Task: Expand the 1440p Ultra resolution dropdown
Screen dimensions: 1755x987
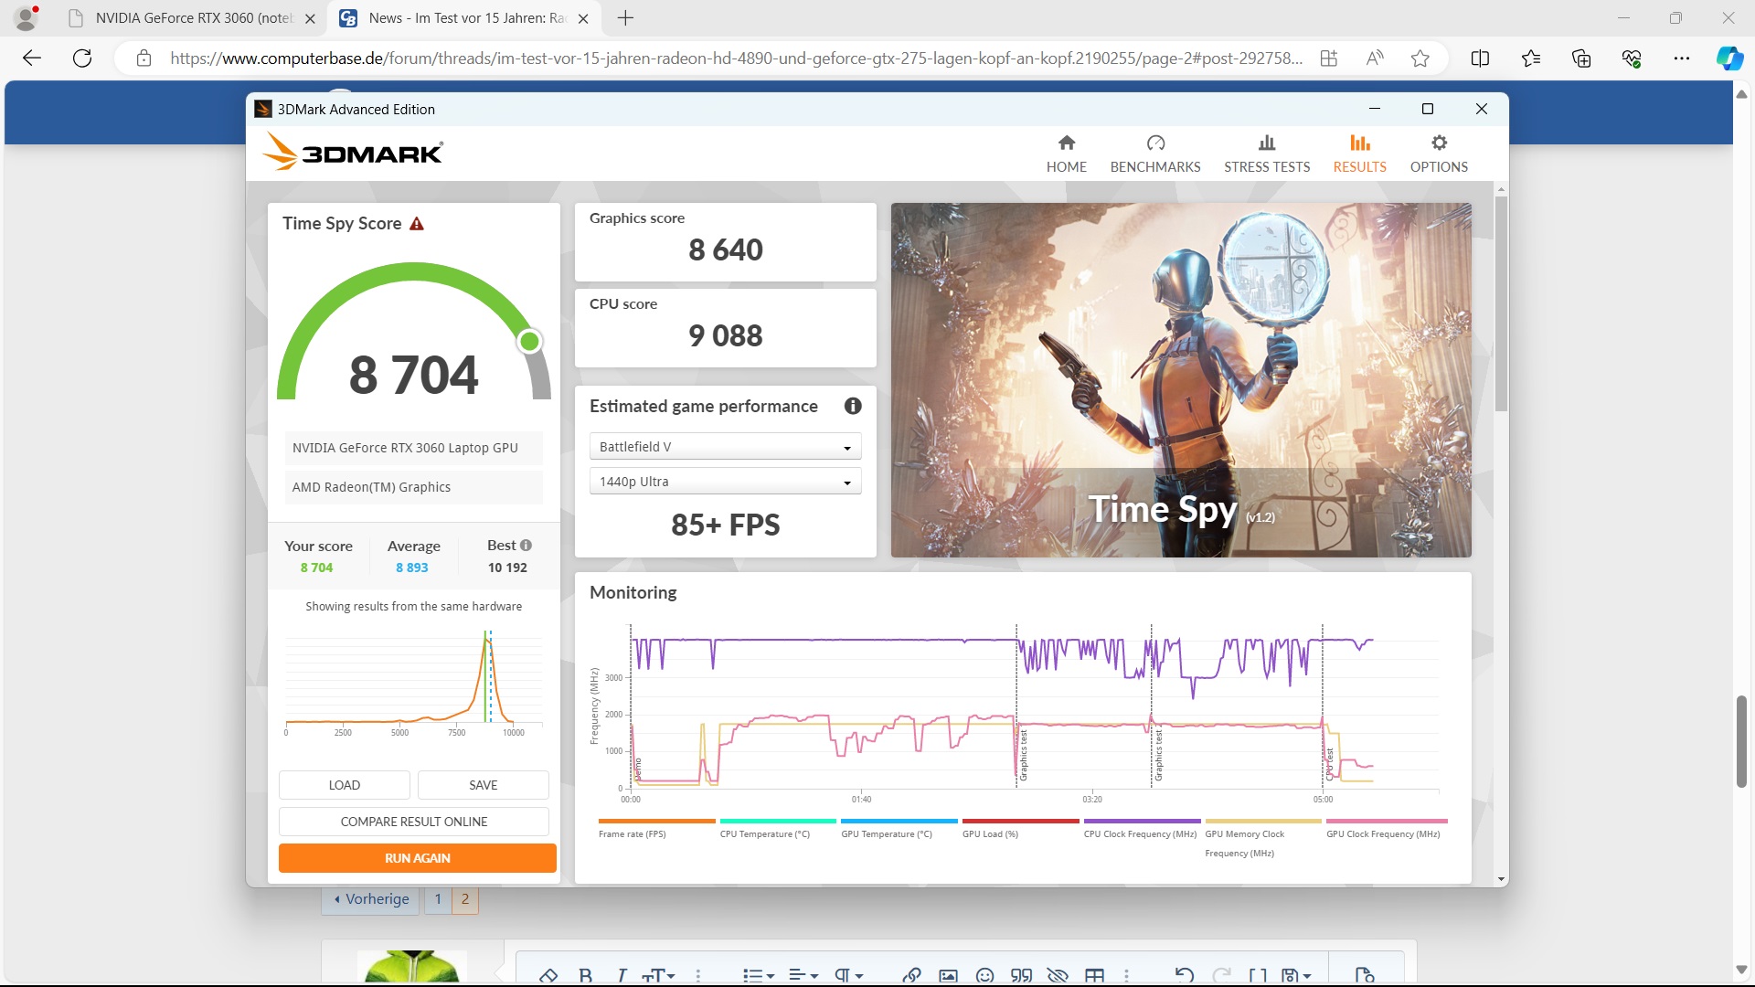Action: point(725,482)
